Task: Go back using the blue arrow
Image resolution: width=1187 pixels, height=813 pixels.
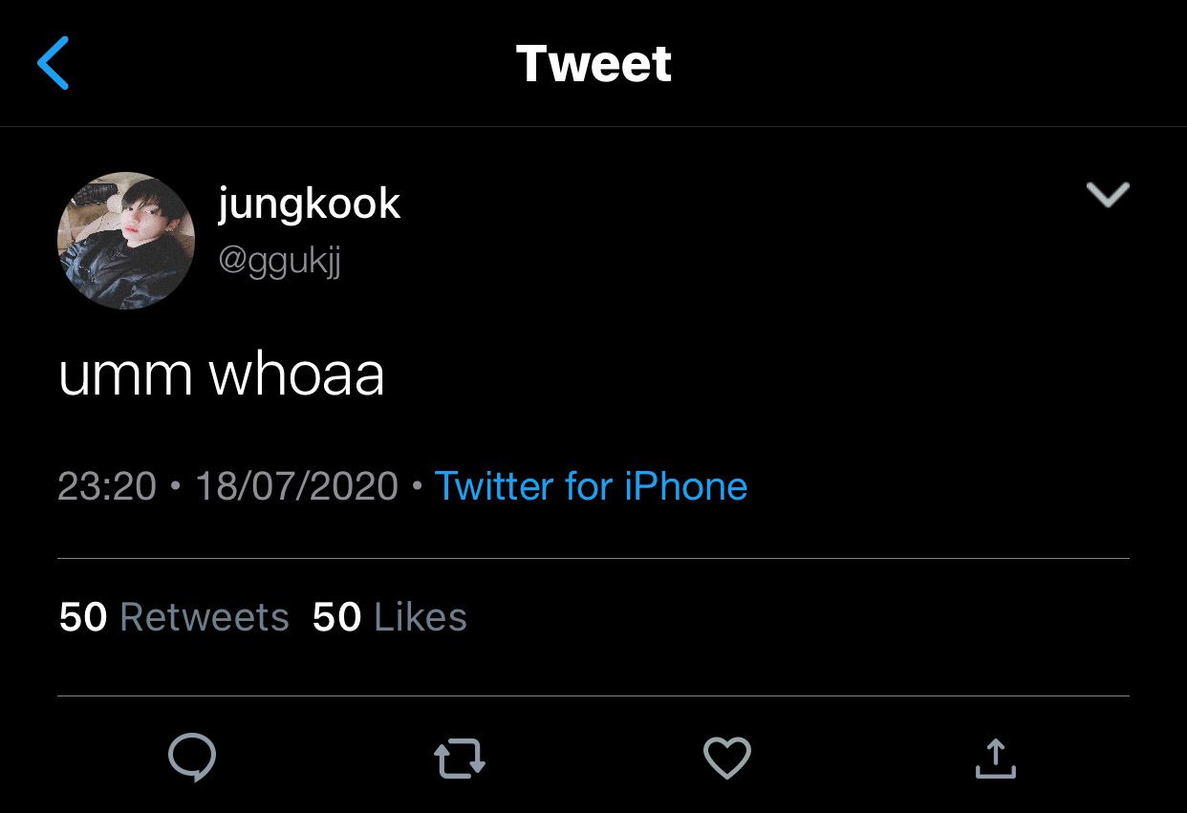Action: point(54,64)
